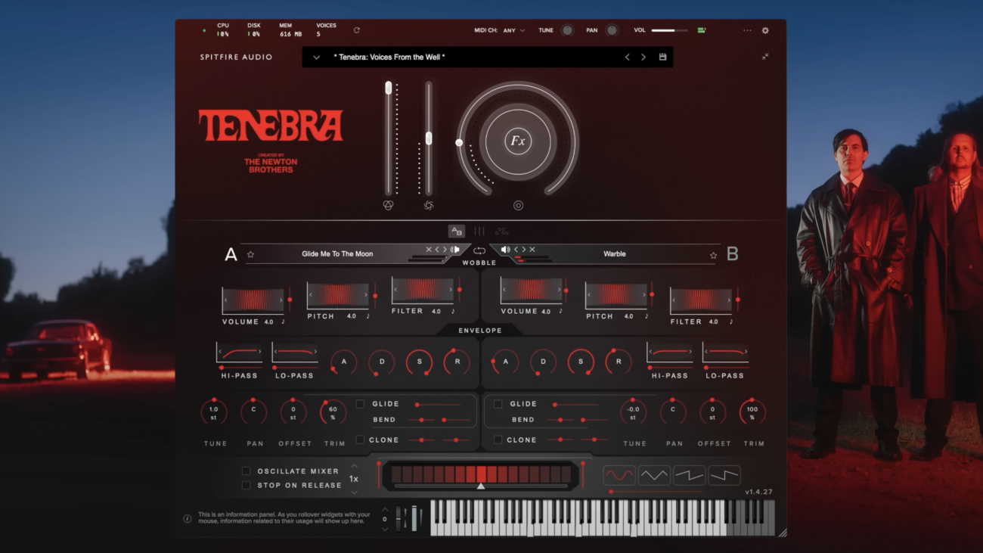983x553 pixels.
Task: Click the 1x oscillator rate value
Action: pyautogui.click(x=354, y=479)
